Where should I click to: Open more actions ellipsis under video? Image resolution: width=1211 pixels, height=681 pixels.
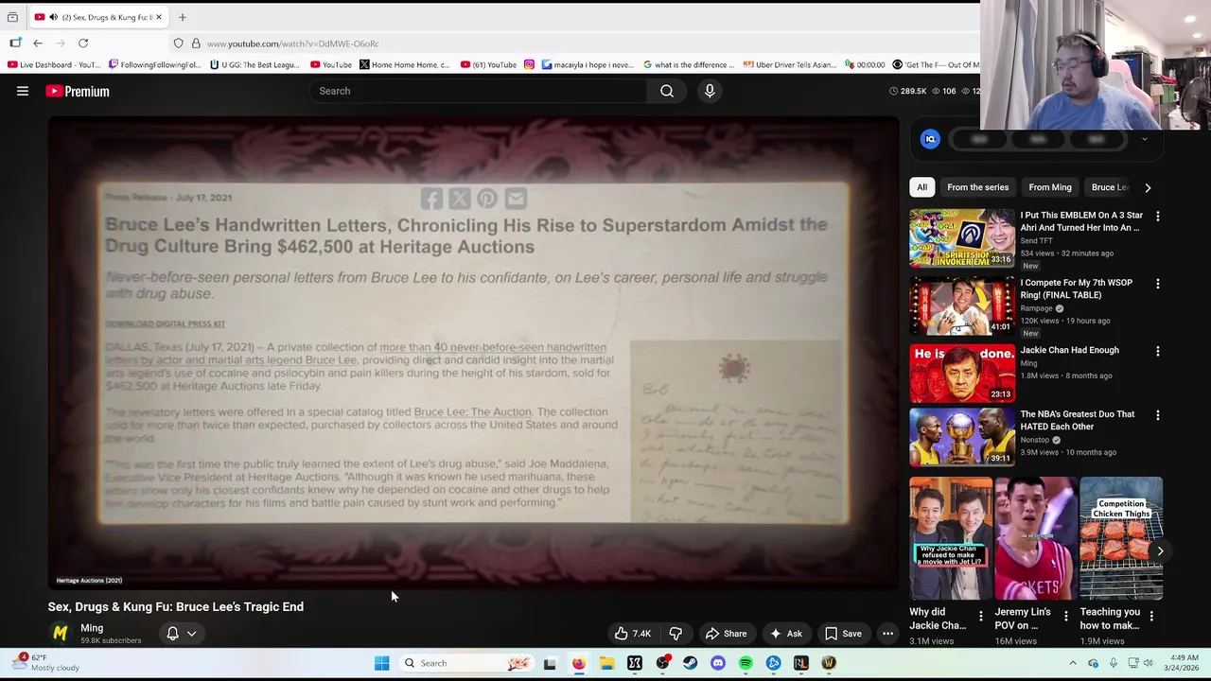click(x=887, y=634)
